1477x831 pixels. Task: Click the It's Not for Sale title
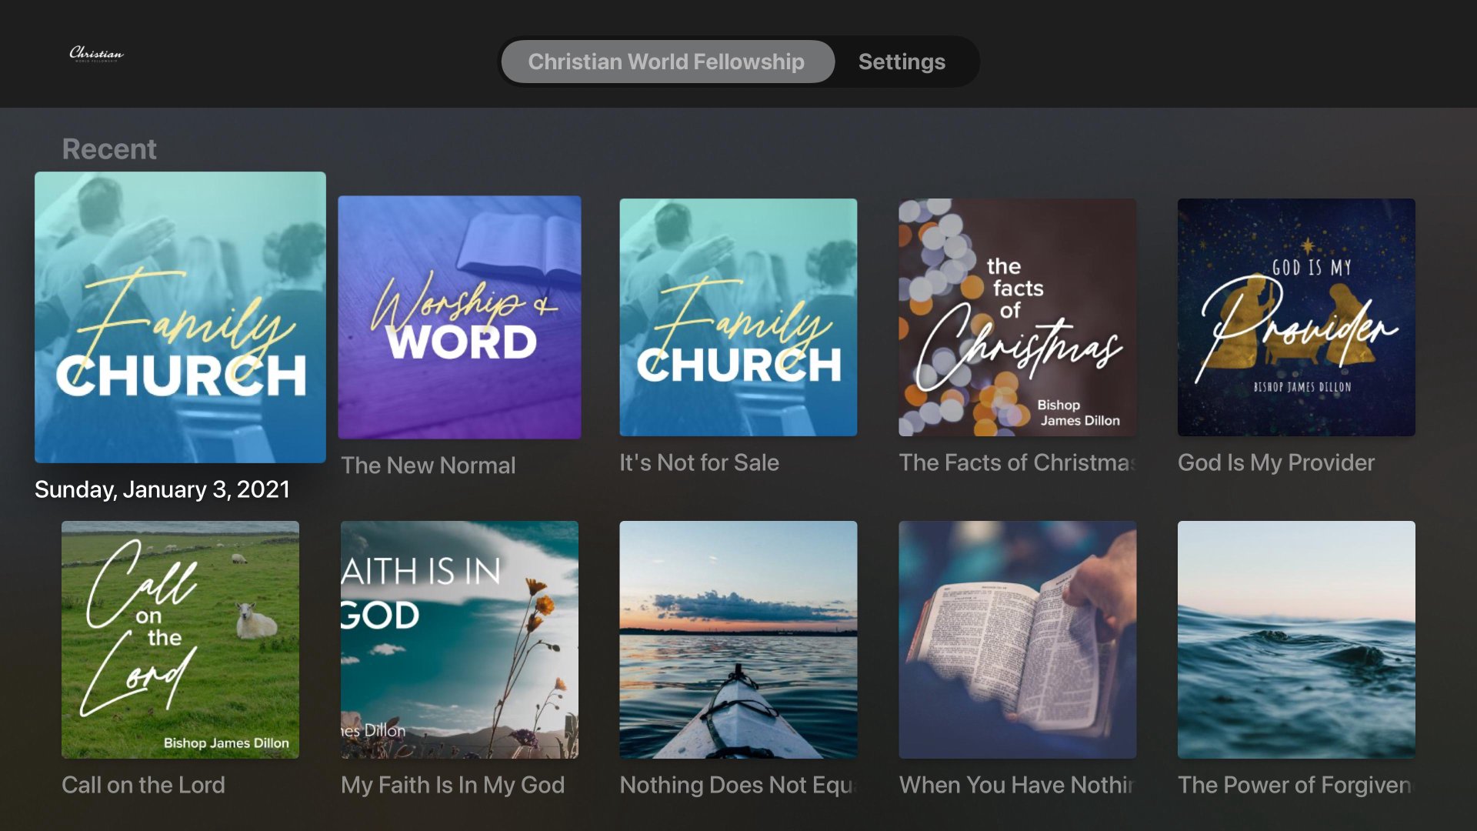pyautogui.click(x=699, y=462)
